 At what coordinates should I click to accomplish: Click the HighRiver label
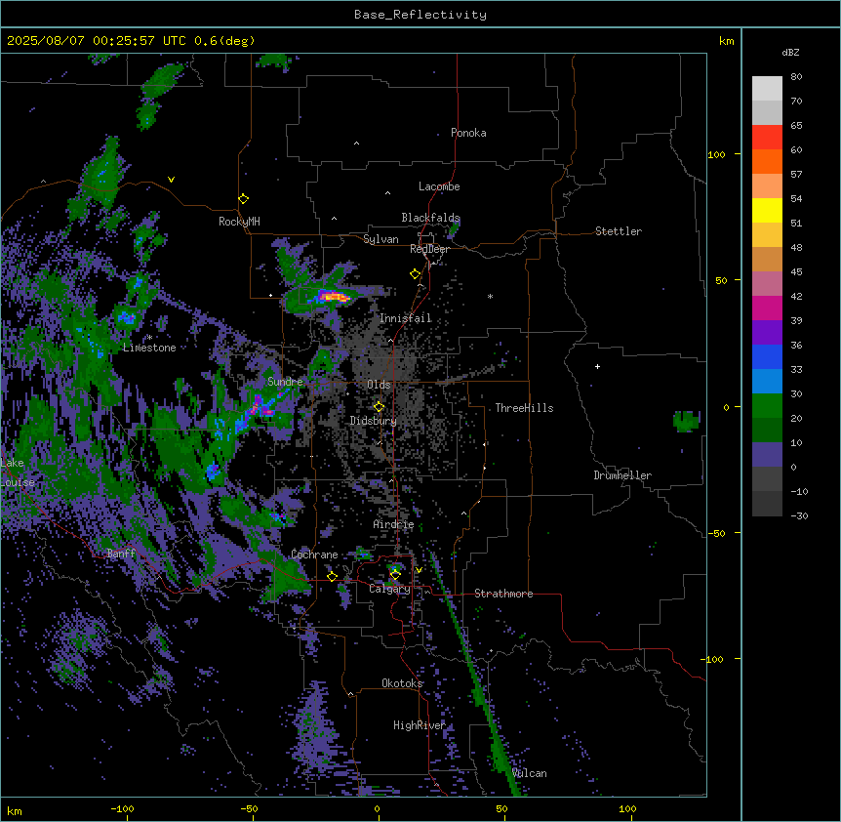419,725
